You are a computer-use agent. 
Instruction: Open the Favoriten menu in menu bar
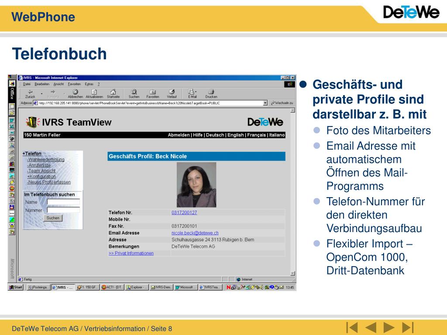tap(74, 84)
